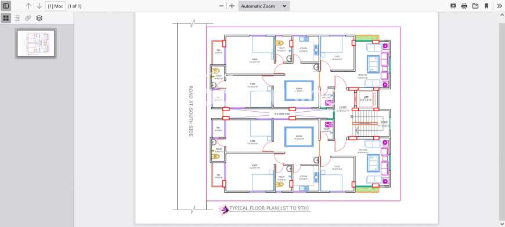
Task: Show thumbnails view in sidebar
Action: [x=6, y=18]
